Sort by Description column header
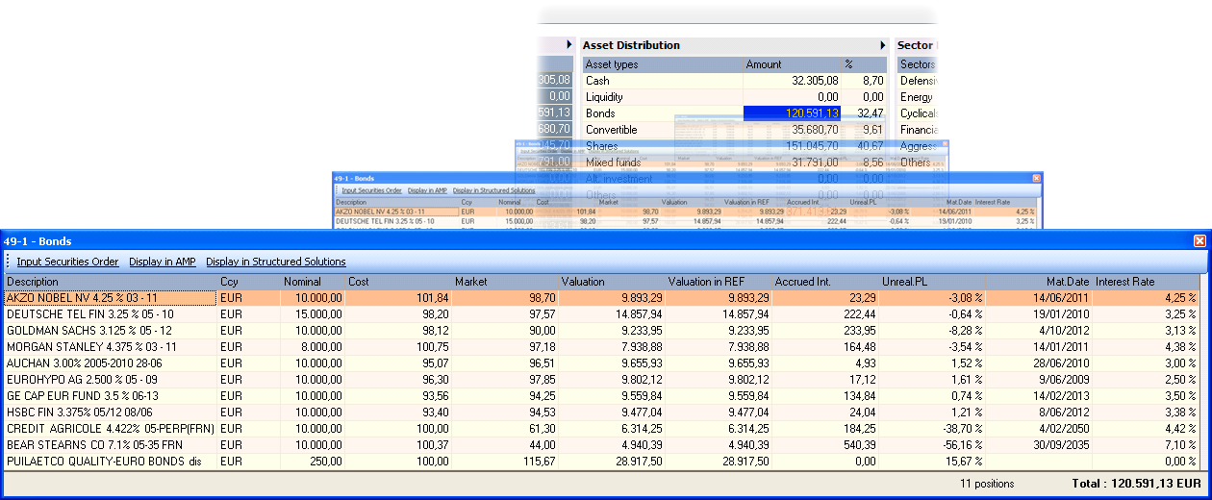Image resolution: width=1212 pixels, height=500 pixels. (x=111, y=282)
